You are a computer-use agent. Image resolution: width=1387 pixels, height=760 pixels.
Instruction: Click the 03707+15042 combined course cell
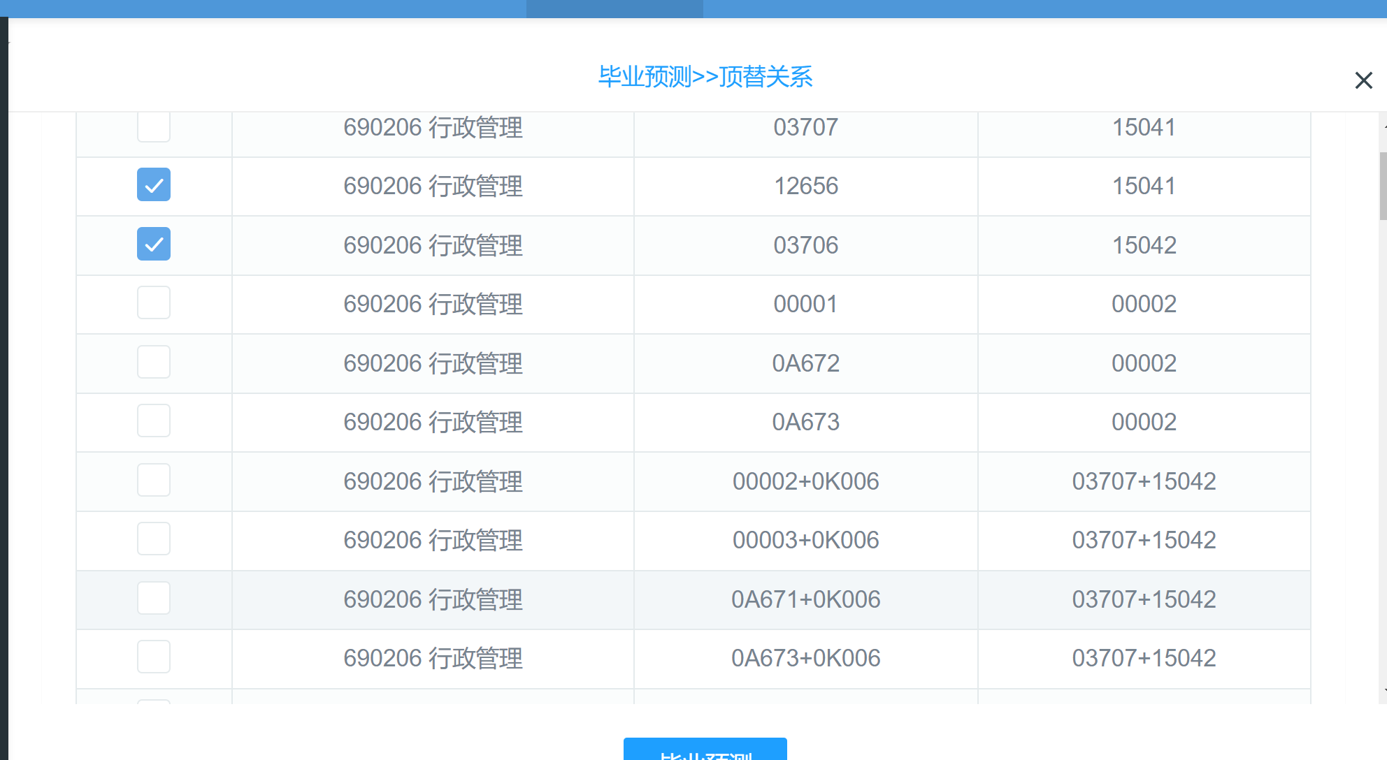[1144, 479]
